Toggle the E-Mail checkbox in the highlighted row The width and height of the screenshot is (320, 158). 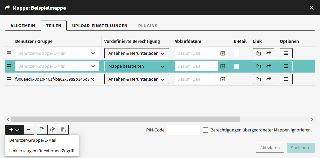(237, 66)
